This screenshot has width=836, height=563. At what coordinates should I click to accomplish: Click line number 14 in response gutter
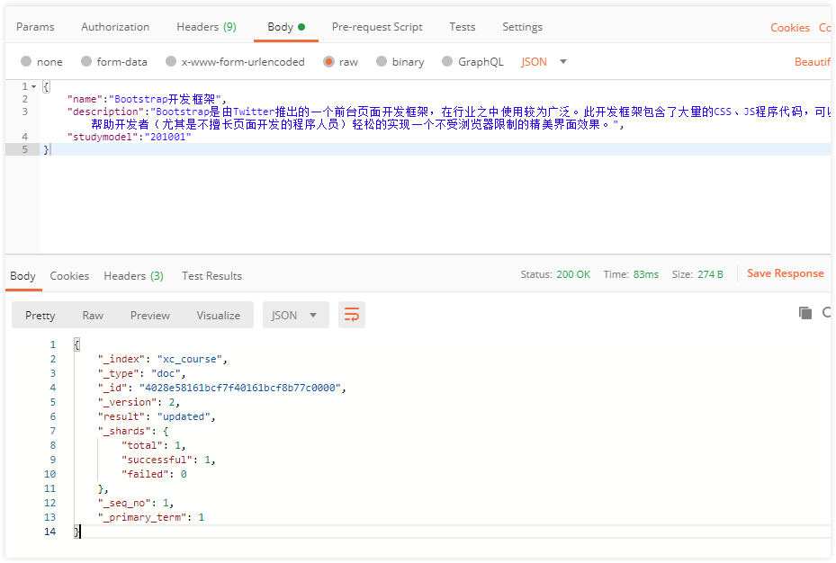tap(49, 532)
